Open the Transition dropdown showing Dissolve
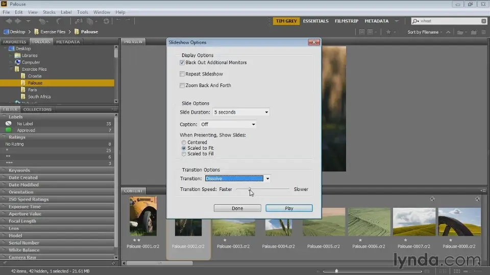This screenshot has width=490, height=275. 237,179
